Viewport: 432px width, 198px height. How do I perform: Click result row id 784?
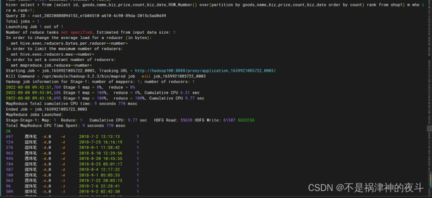click(9, 164)
